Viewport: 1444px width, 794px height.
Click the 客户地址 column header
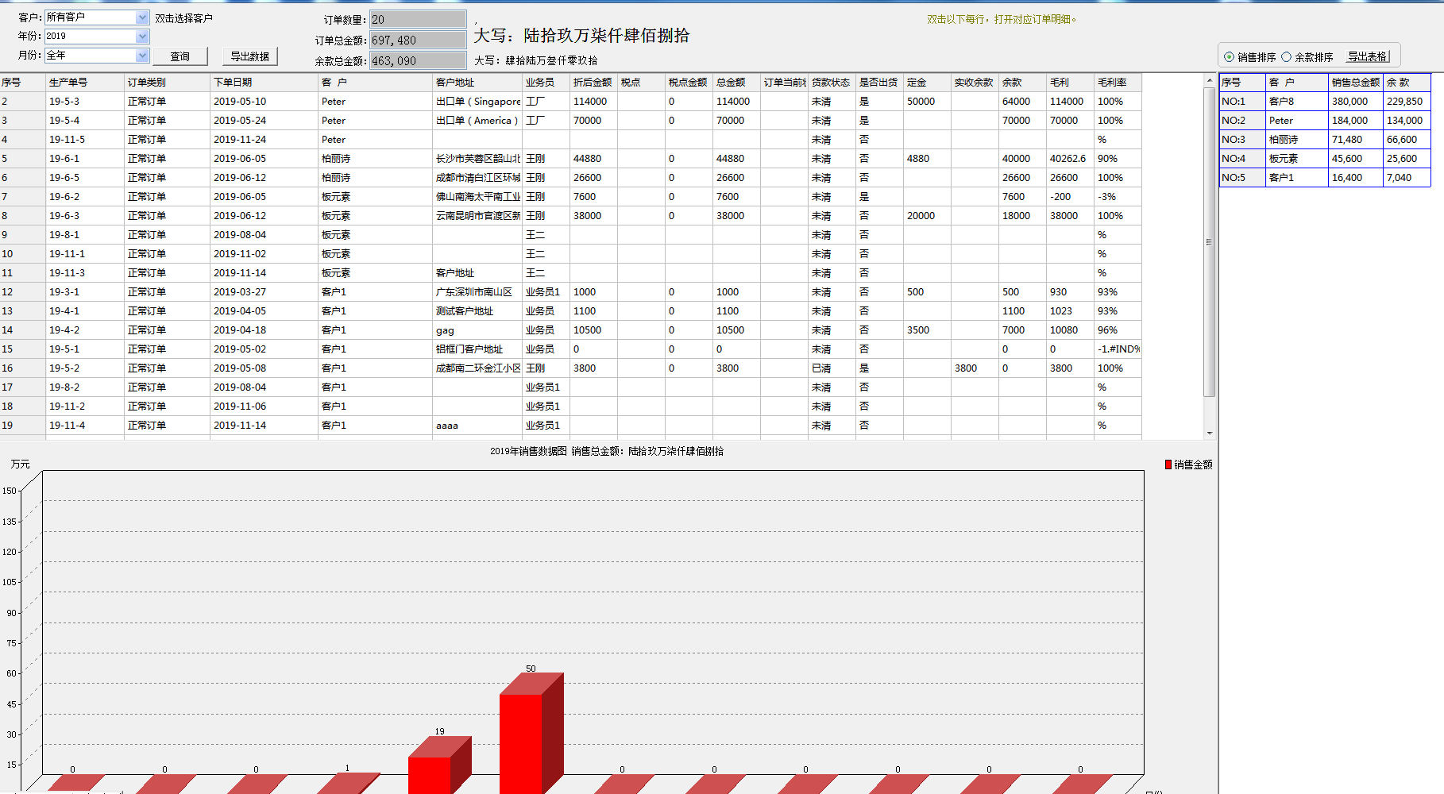coord(477,82)
